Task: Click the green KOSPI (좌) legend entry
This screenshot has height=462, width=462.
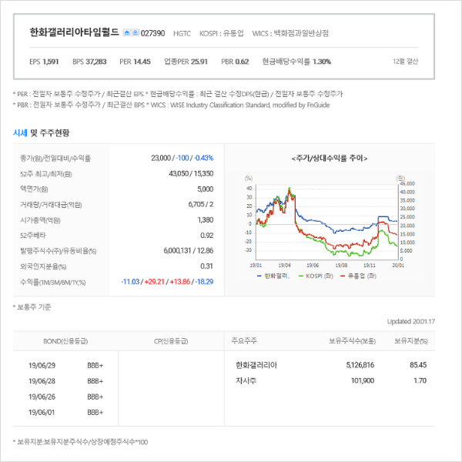Action: [316, 276]
